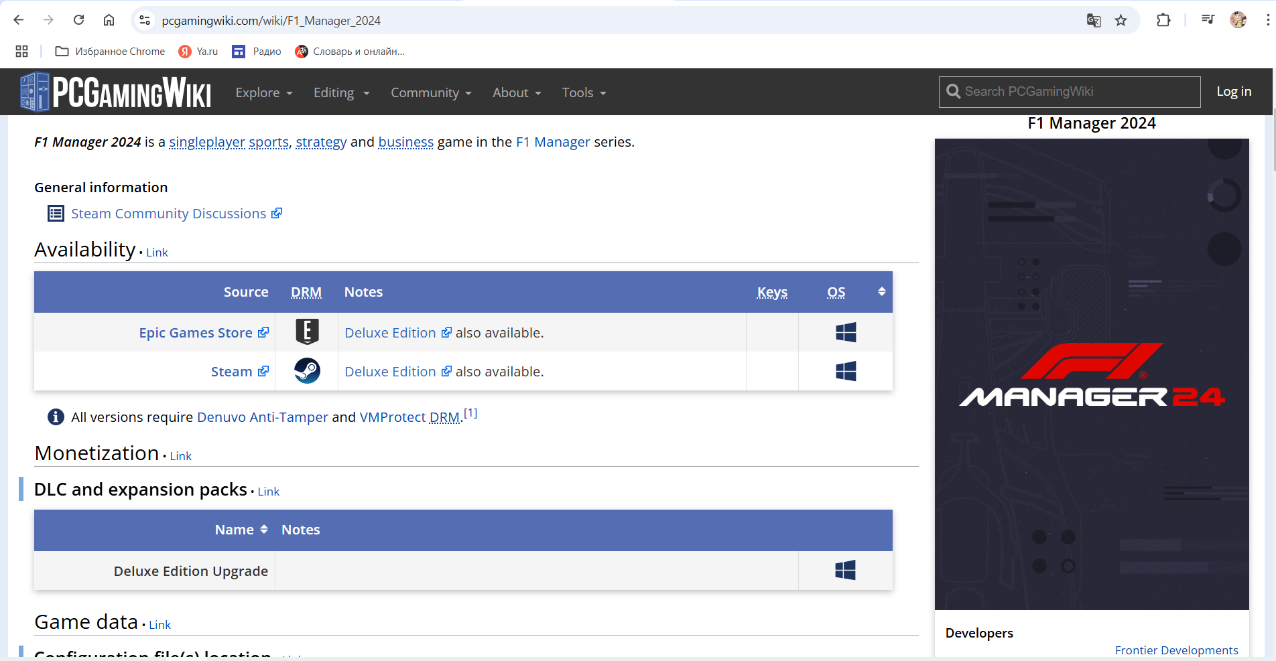1276x661 pixels.
Task: Click the info icon beside Denuvo note
Action: tap(56, 417)
